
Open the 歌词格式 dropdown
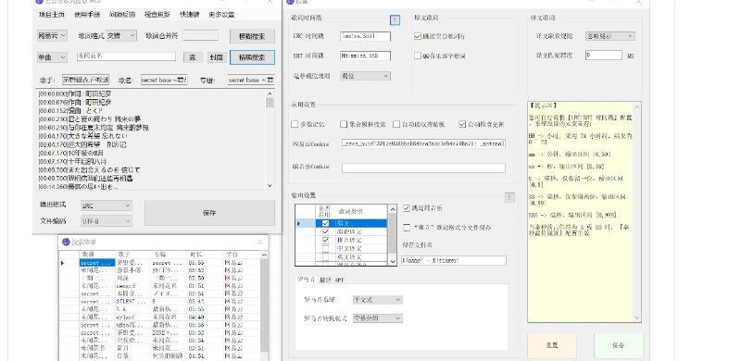coord(121,35)
